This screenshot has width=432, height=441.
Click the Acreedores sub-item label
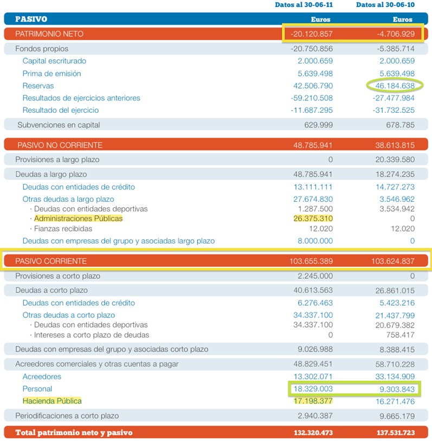pyautogui.click(x=42, y=376)
